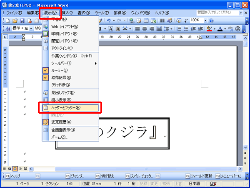Click the Tables and Borders pencil icon
The width and height of the screenshot is (250, 188).
[139, 20]
